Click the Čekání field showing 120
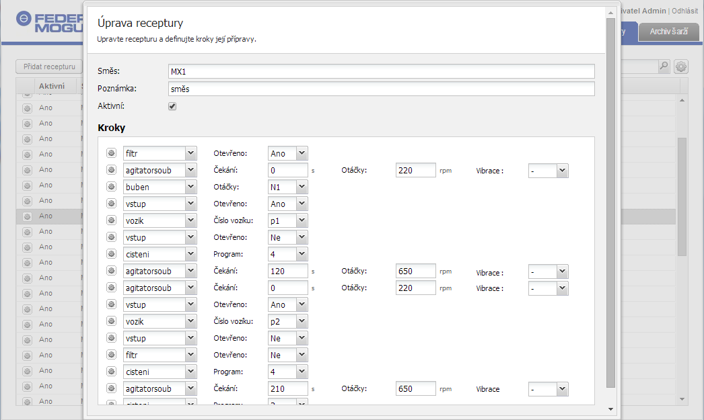 (x=288, y=271)
